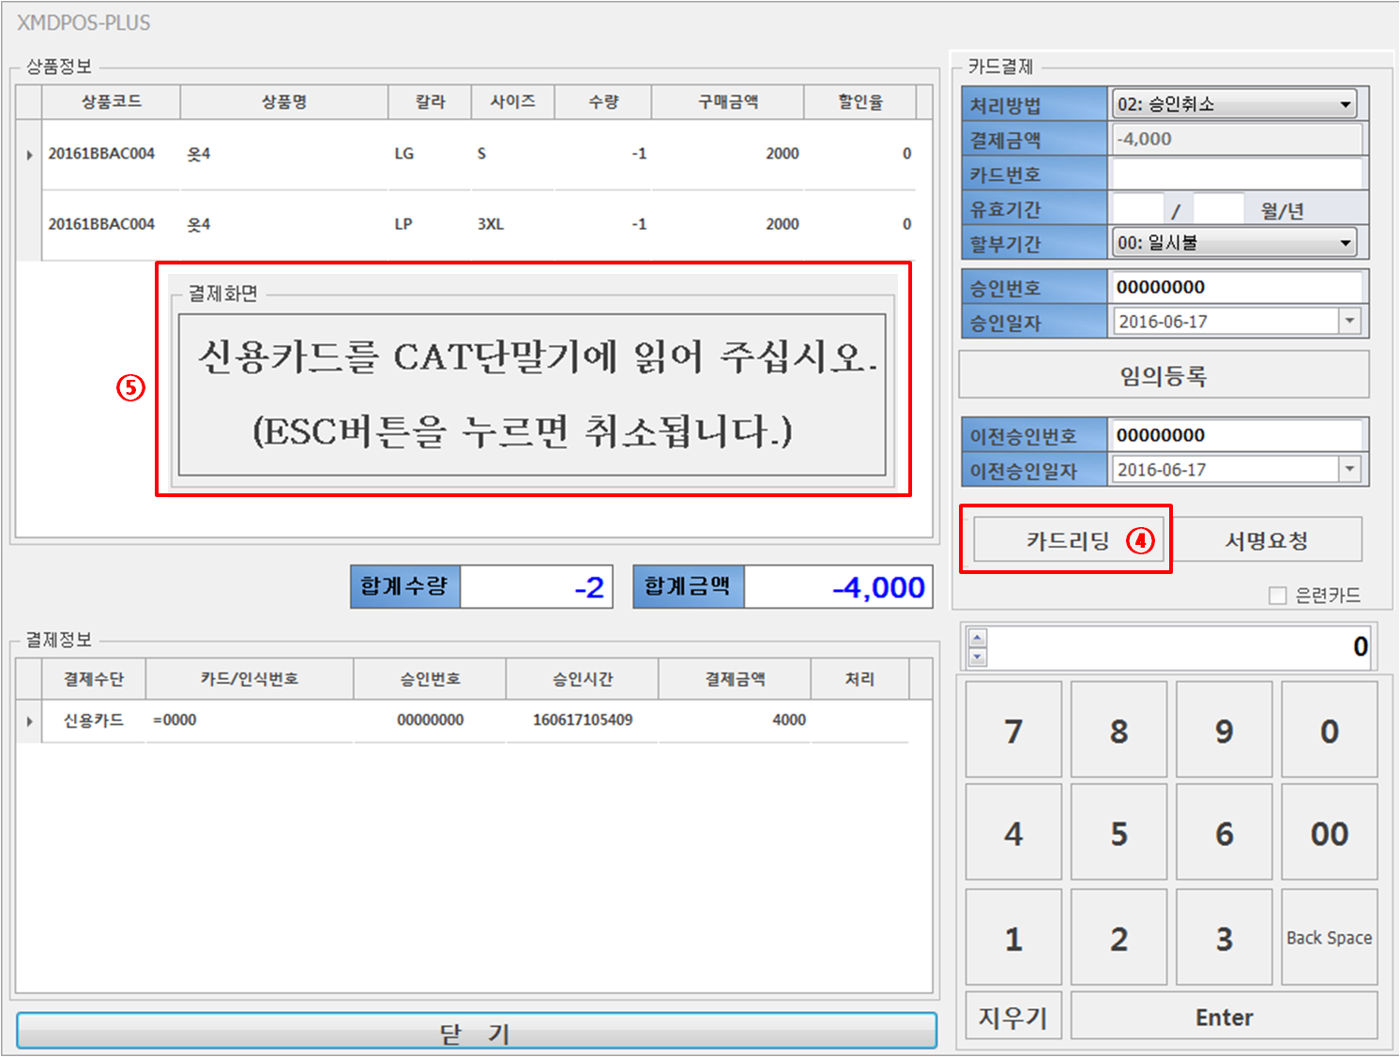
Task: Click the 카드번호 input field
Action: tap(1237, 174)
